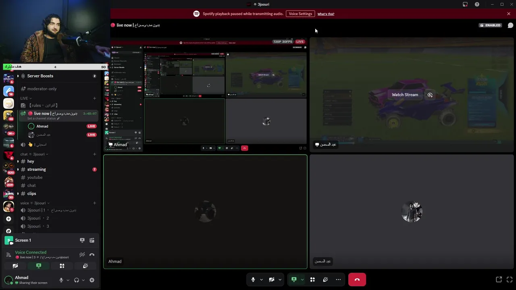Open clips icon beside Screen 1
The image size is (516, 290).
(92, 240)
